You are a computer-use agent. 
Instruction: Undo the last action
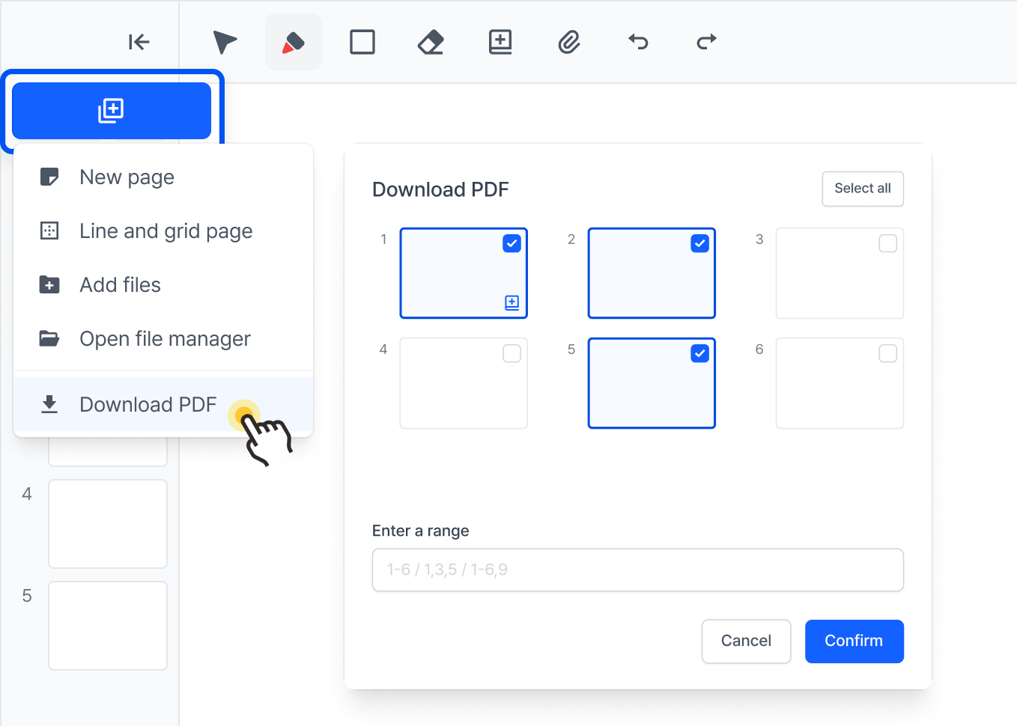[638, 41]
